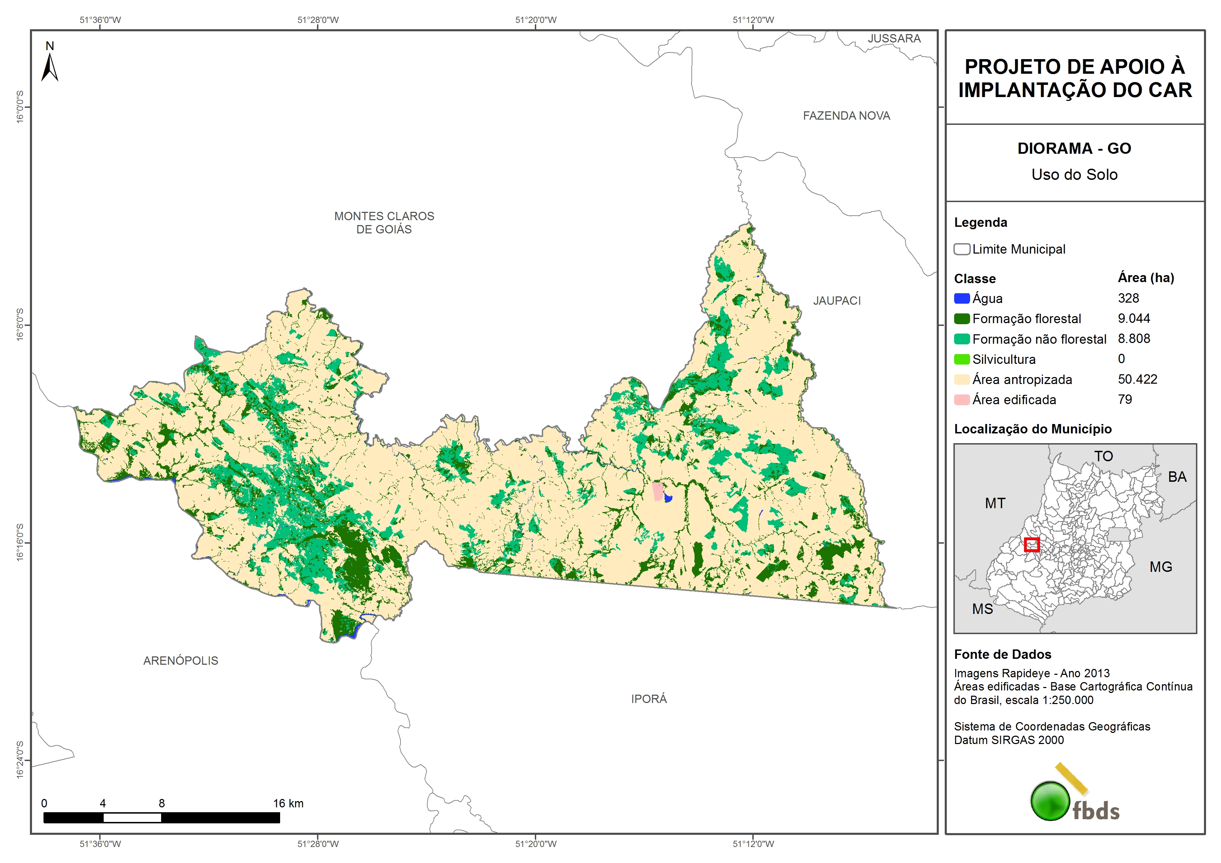Click the pink urban area on map
This screenshot has width=1221, height=863.
pyautogui.click(x=658, y=491)
